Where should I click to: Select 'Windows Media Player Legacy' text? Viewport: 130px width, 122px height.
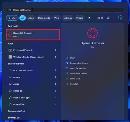tap(29, 57)
